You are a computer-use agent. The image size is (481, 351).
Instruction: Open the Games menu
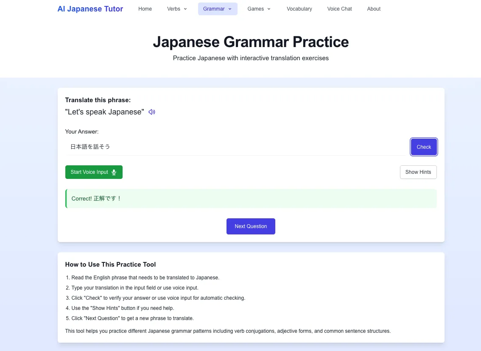click(x=259, y=9)
